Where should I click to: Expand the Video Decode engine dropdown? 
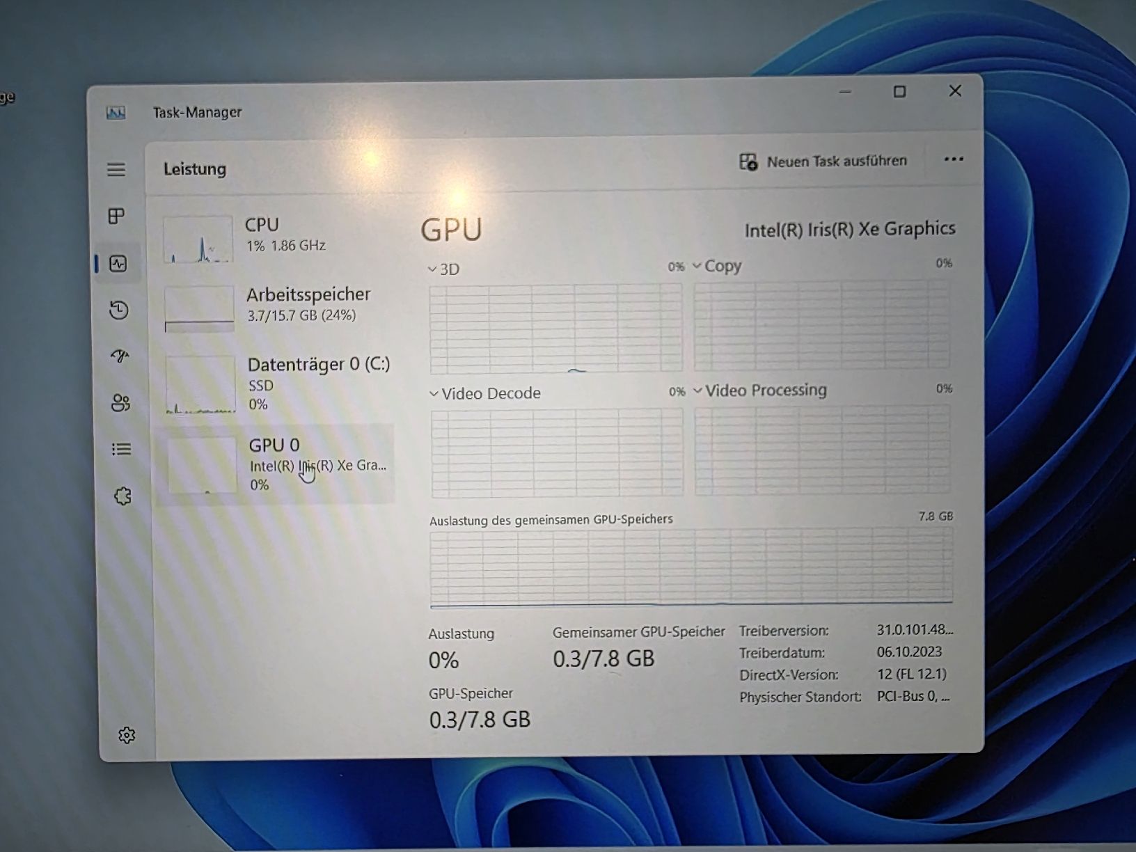click(485, 393)
